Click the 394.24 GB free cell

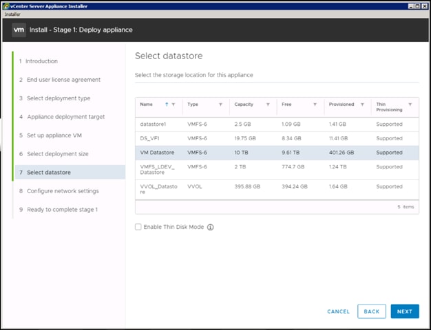click(x=295, y=187)
